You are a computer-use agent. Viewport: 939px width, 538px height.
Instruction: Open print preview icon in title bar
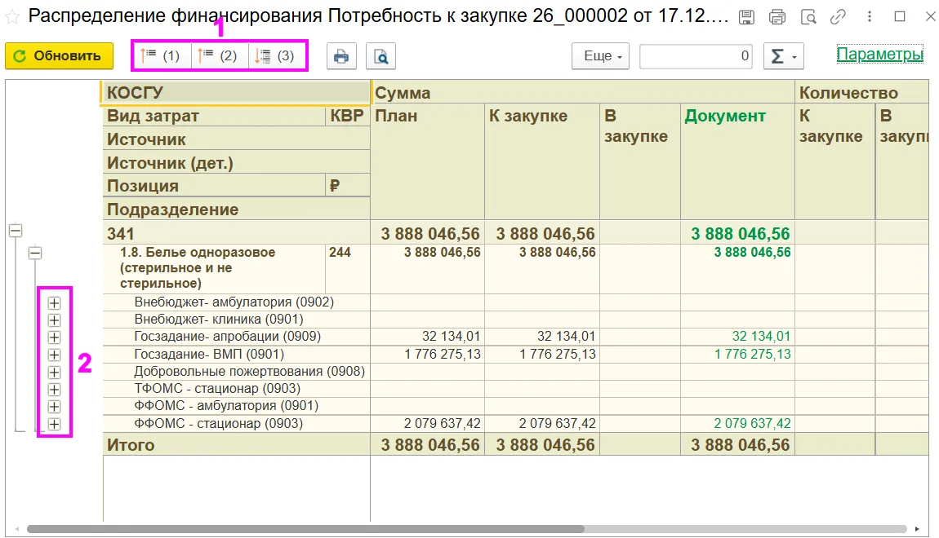click(808, 17)
